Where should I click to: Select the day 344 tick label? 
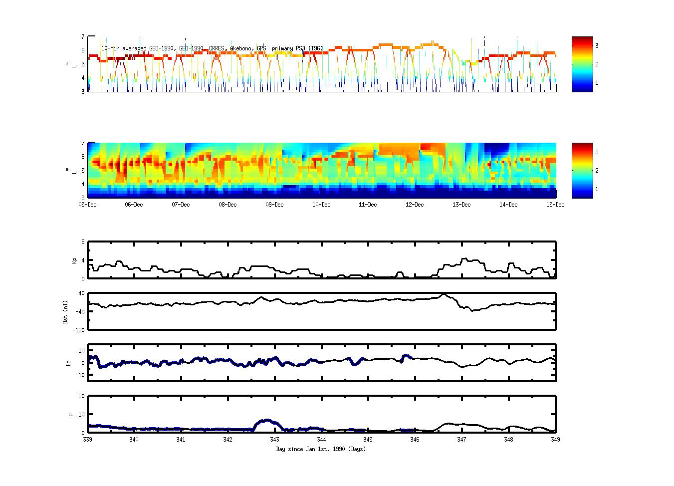tap(321, 440)
